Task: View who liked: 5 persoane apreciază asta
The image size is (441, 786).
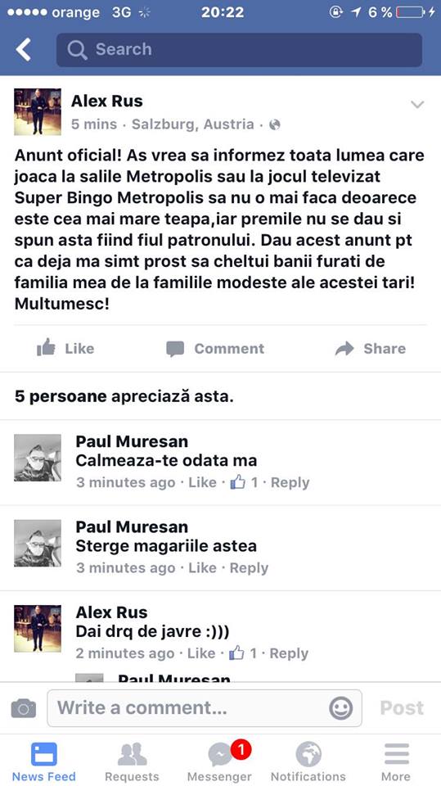Action: pyautogui.click(x=124, y=396)
